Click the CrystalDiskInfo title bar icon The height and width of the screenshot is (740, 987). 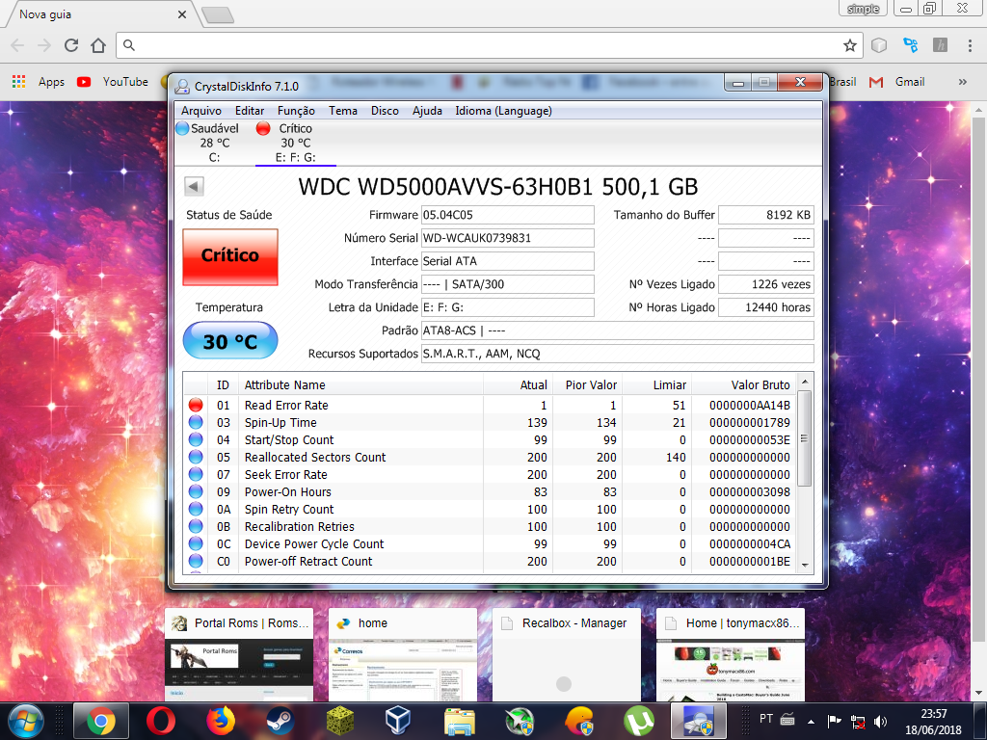(182, 86)
